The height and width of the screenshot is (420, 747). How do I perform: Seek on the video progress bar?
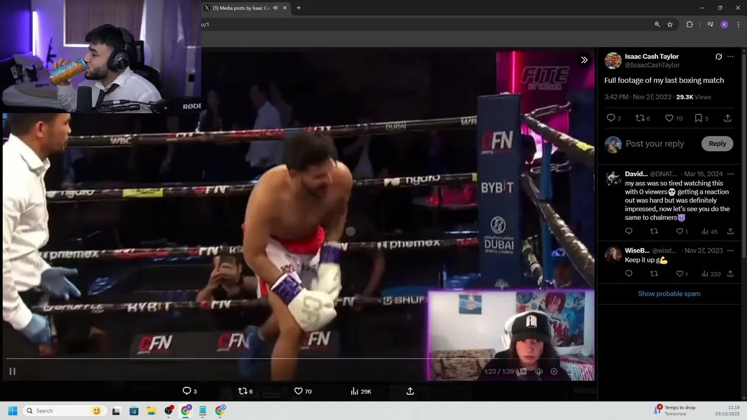pyautogui.click(x=300, y=358)
